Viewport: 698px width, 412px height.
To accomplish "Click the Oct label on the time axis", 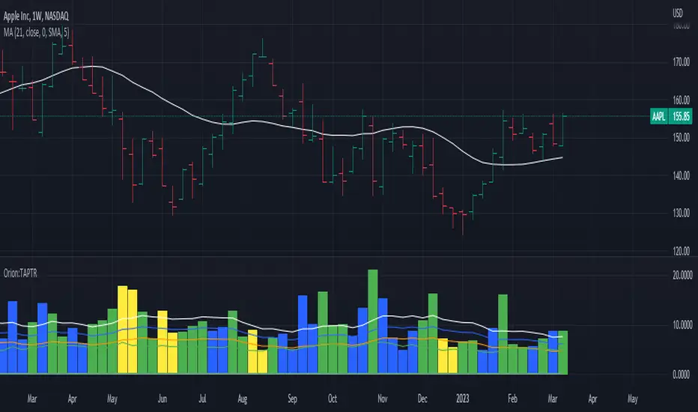I will (x=333, y=399).
